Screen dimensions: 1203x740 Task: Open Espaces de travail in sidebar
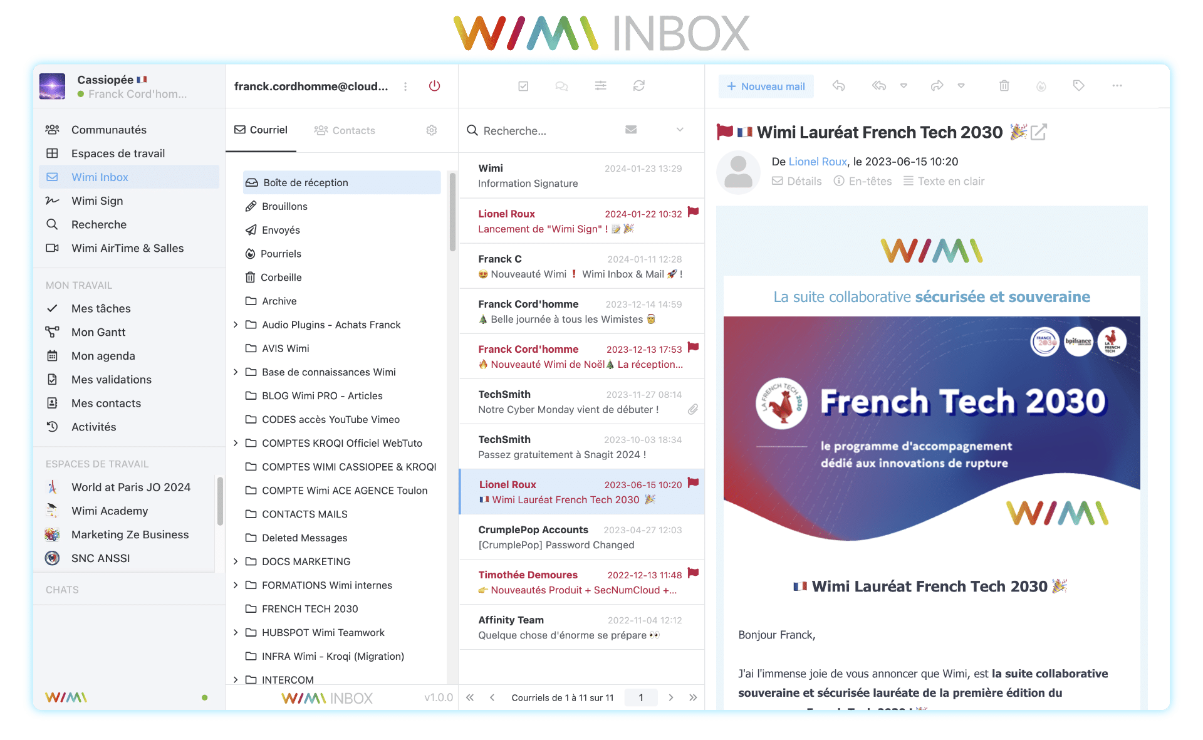(x=129, y=154)
